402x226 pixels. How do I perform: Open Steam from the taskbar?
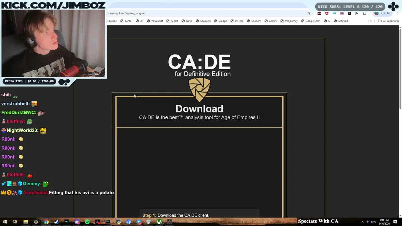click(56, 222)
